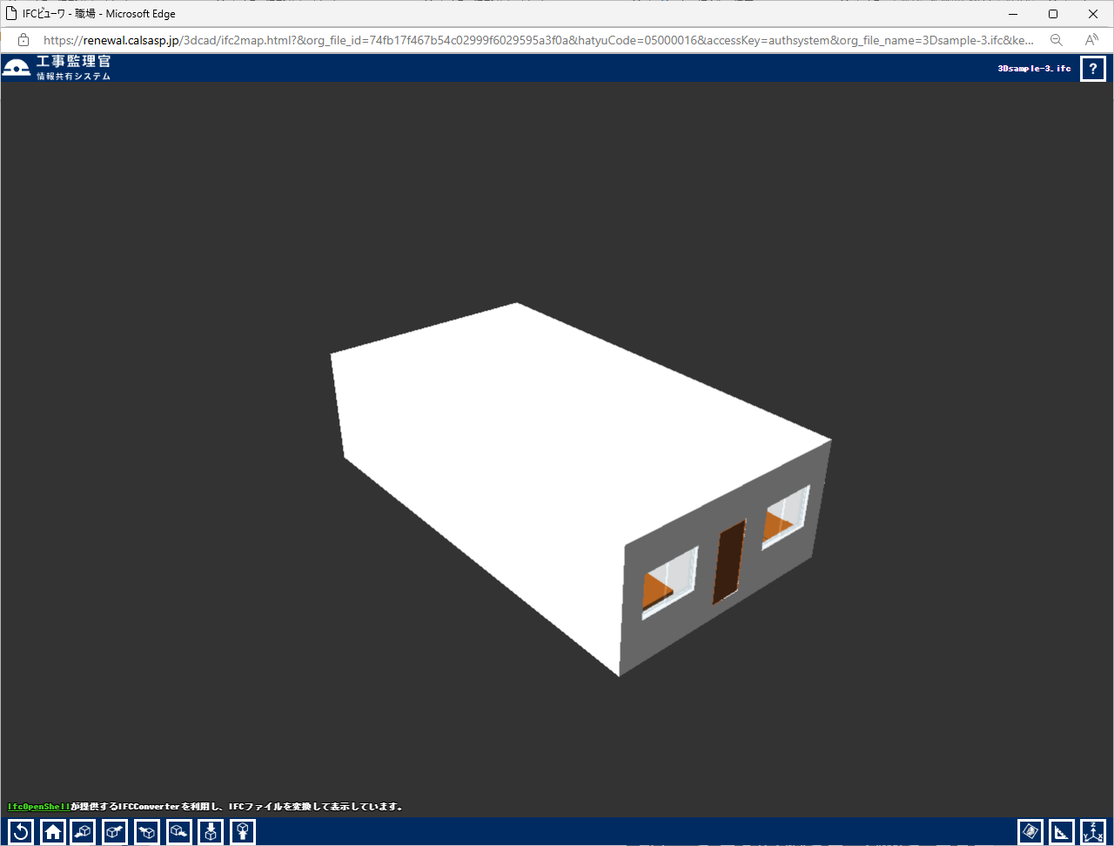Click the Home view icon
This screenshot has height=846, width=1114.
tap(53, 832)
